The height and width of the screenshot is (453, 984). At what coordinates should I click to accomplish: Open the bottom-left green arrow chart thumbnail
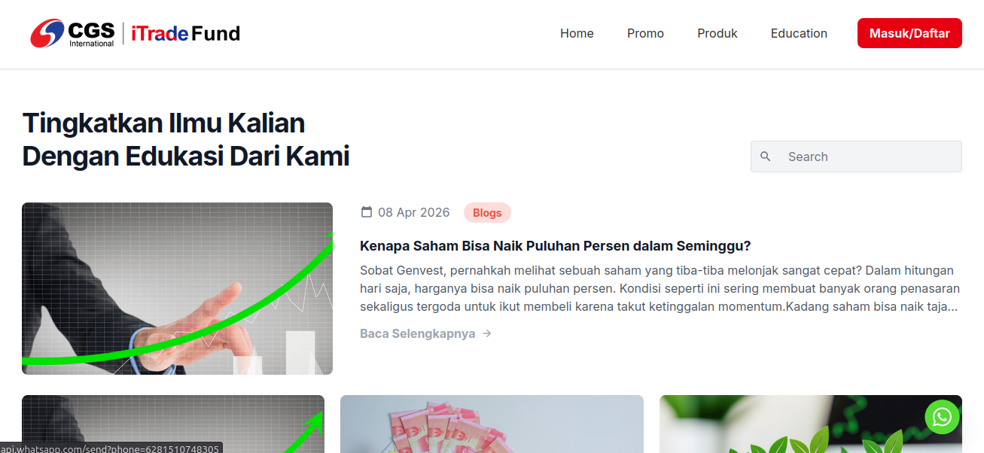coord(173,424)
